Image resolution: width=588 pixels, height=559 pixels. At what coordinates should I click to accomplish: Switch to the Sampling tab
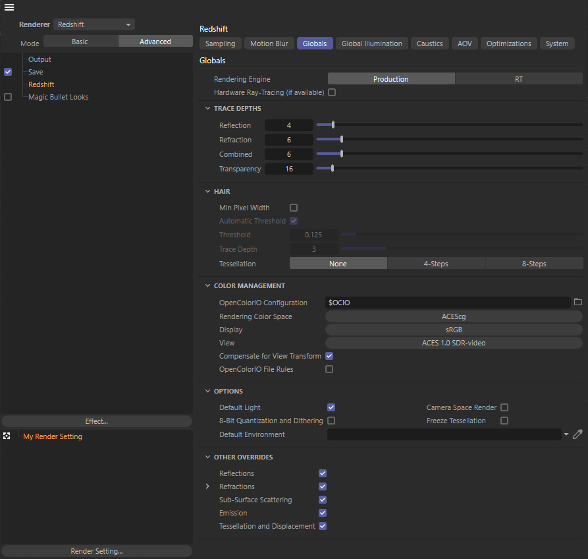tap(220, 44)
